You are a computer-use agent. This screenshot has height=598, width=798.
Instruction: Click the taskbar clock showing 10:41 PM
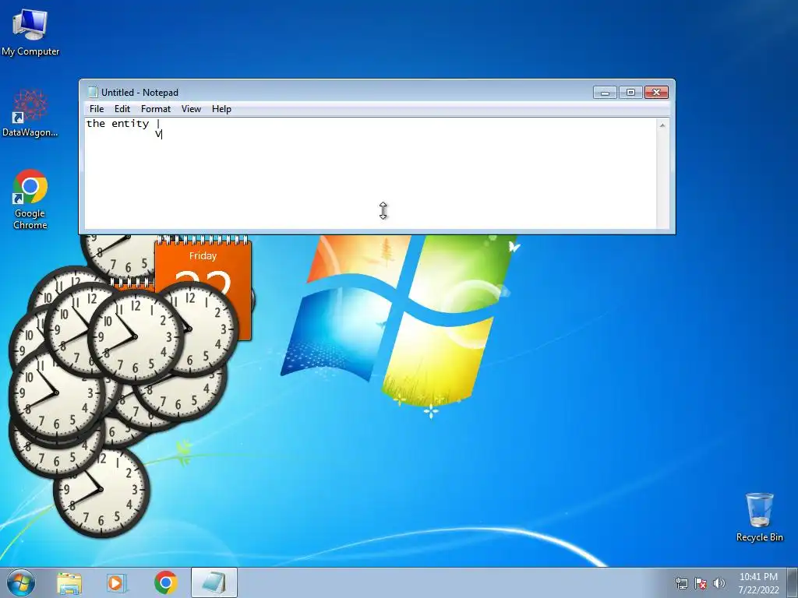pyautogui.click(x=758, y=583)
